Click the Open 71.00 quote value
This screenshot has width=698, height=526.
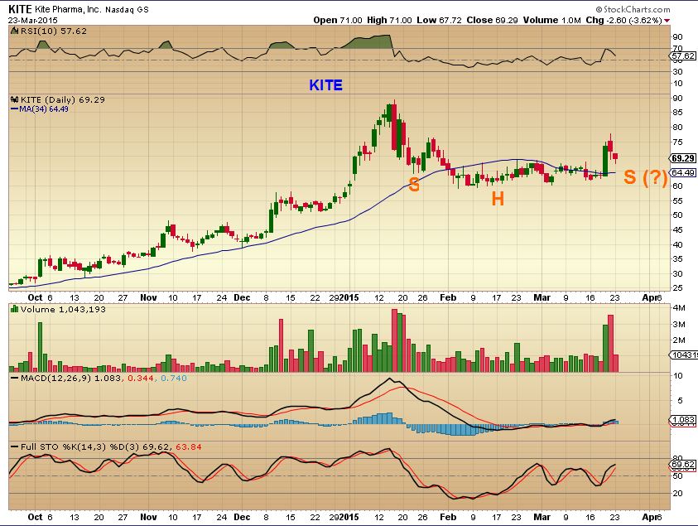[x=338, y=20]
